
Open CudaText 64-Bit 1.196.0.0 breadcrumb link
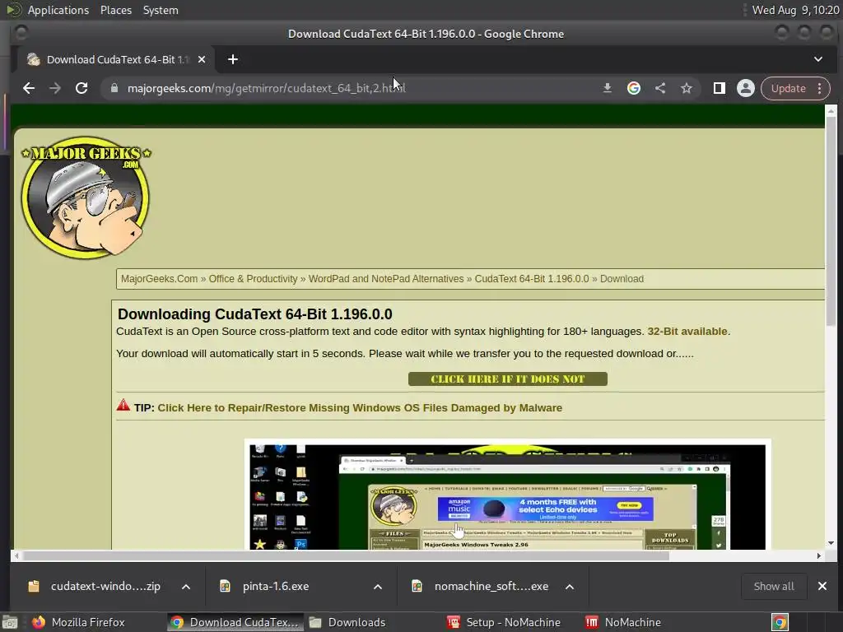pyautogui.click(x=532, y=279)
